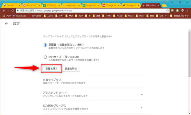
Task: Click the secure connection padlock icon
Action: click(18, 11)
